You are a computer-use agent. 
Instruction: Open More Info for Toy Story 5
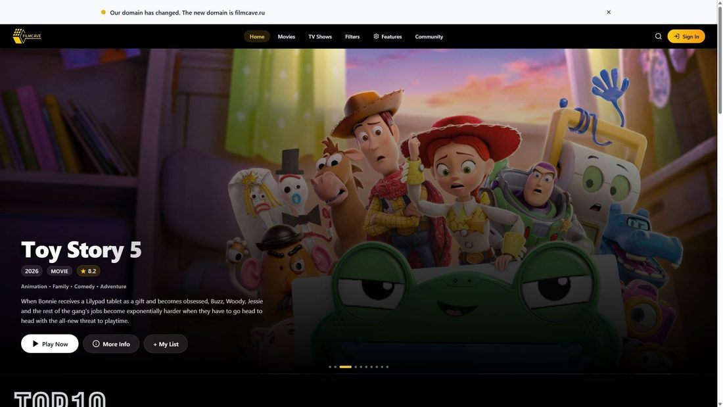[111, 344]
